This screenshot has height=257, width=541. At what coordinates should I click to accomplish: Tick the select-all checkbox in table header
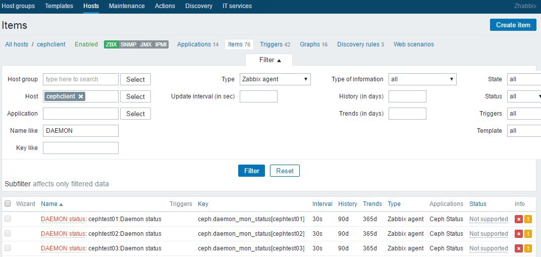click(8, 204)
